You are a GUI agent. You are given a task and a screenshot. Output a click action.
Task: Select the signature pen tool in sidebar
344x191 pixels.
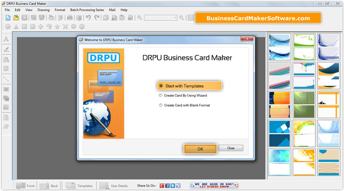coord(6,49)
